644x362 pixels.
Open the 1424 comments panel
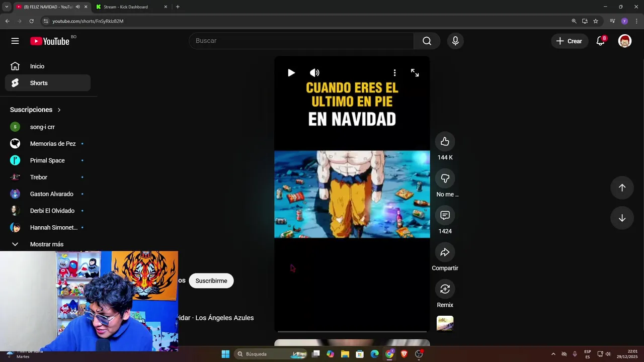[x=445, y=215]
